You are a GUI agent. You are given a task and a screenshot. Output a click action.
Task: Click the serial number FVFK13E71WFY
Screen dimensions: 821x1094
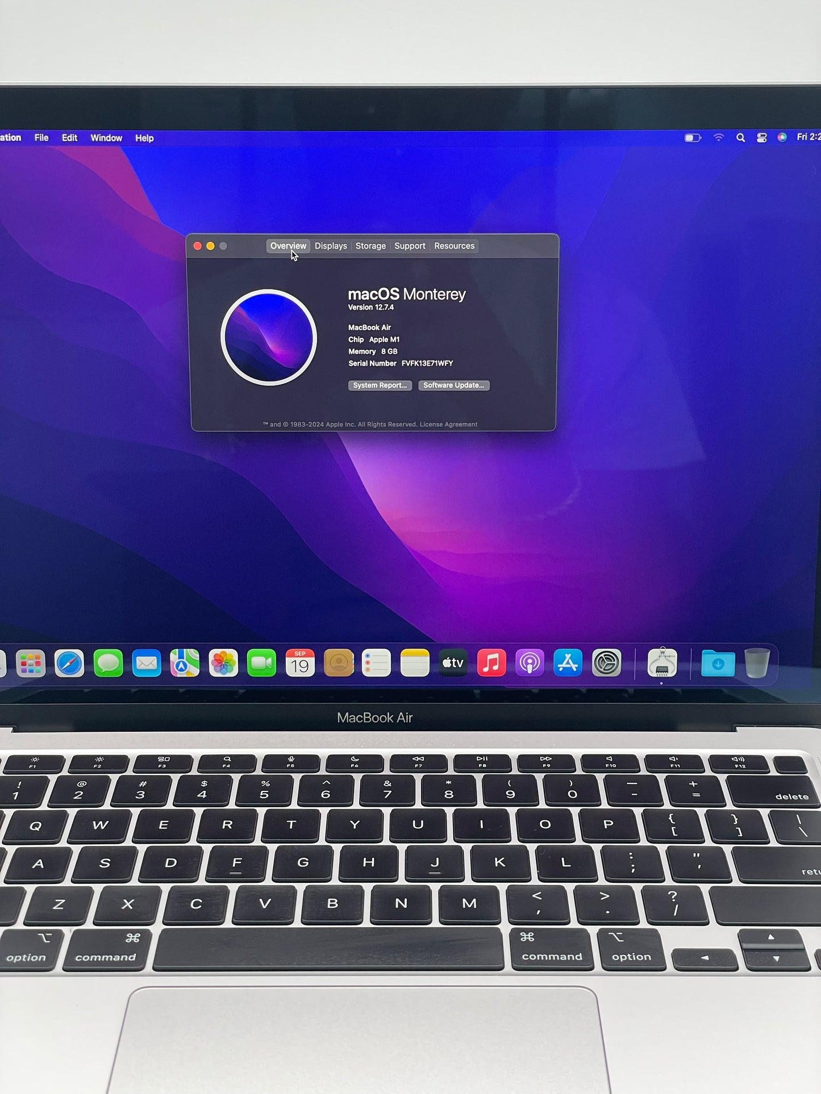[427, 363]
